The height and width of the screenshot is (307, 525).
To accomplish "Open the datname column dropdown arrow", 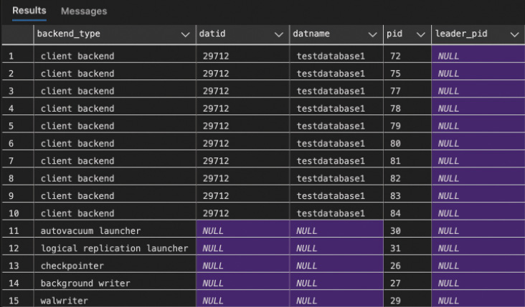I will [372, 34].
